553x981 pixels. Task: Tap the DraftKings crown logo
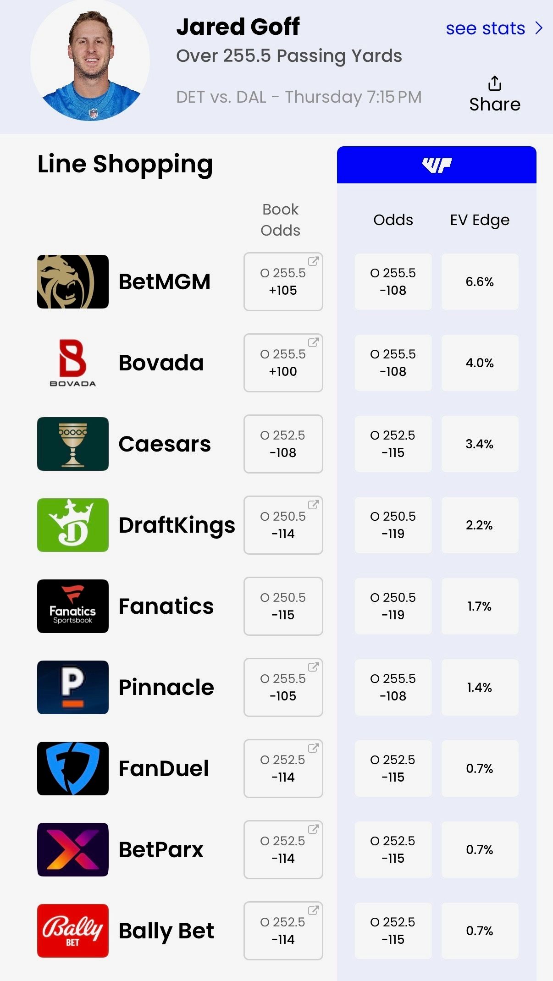(x=73, y=525)
